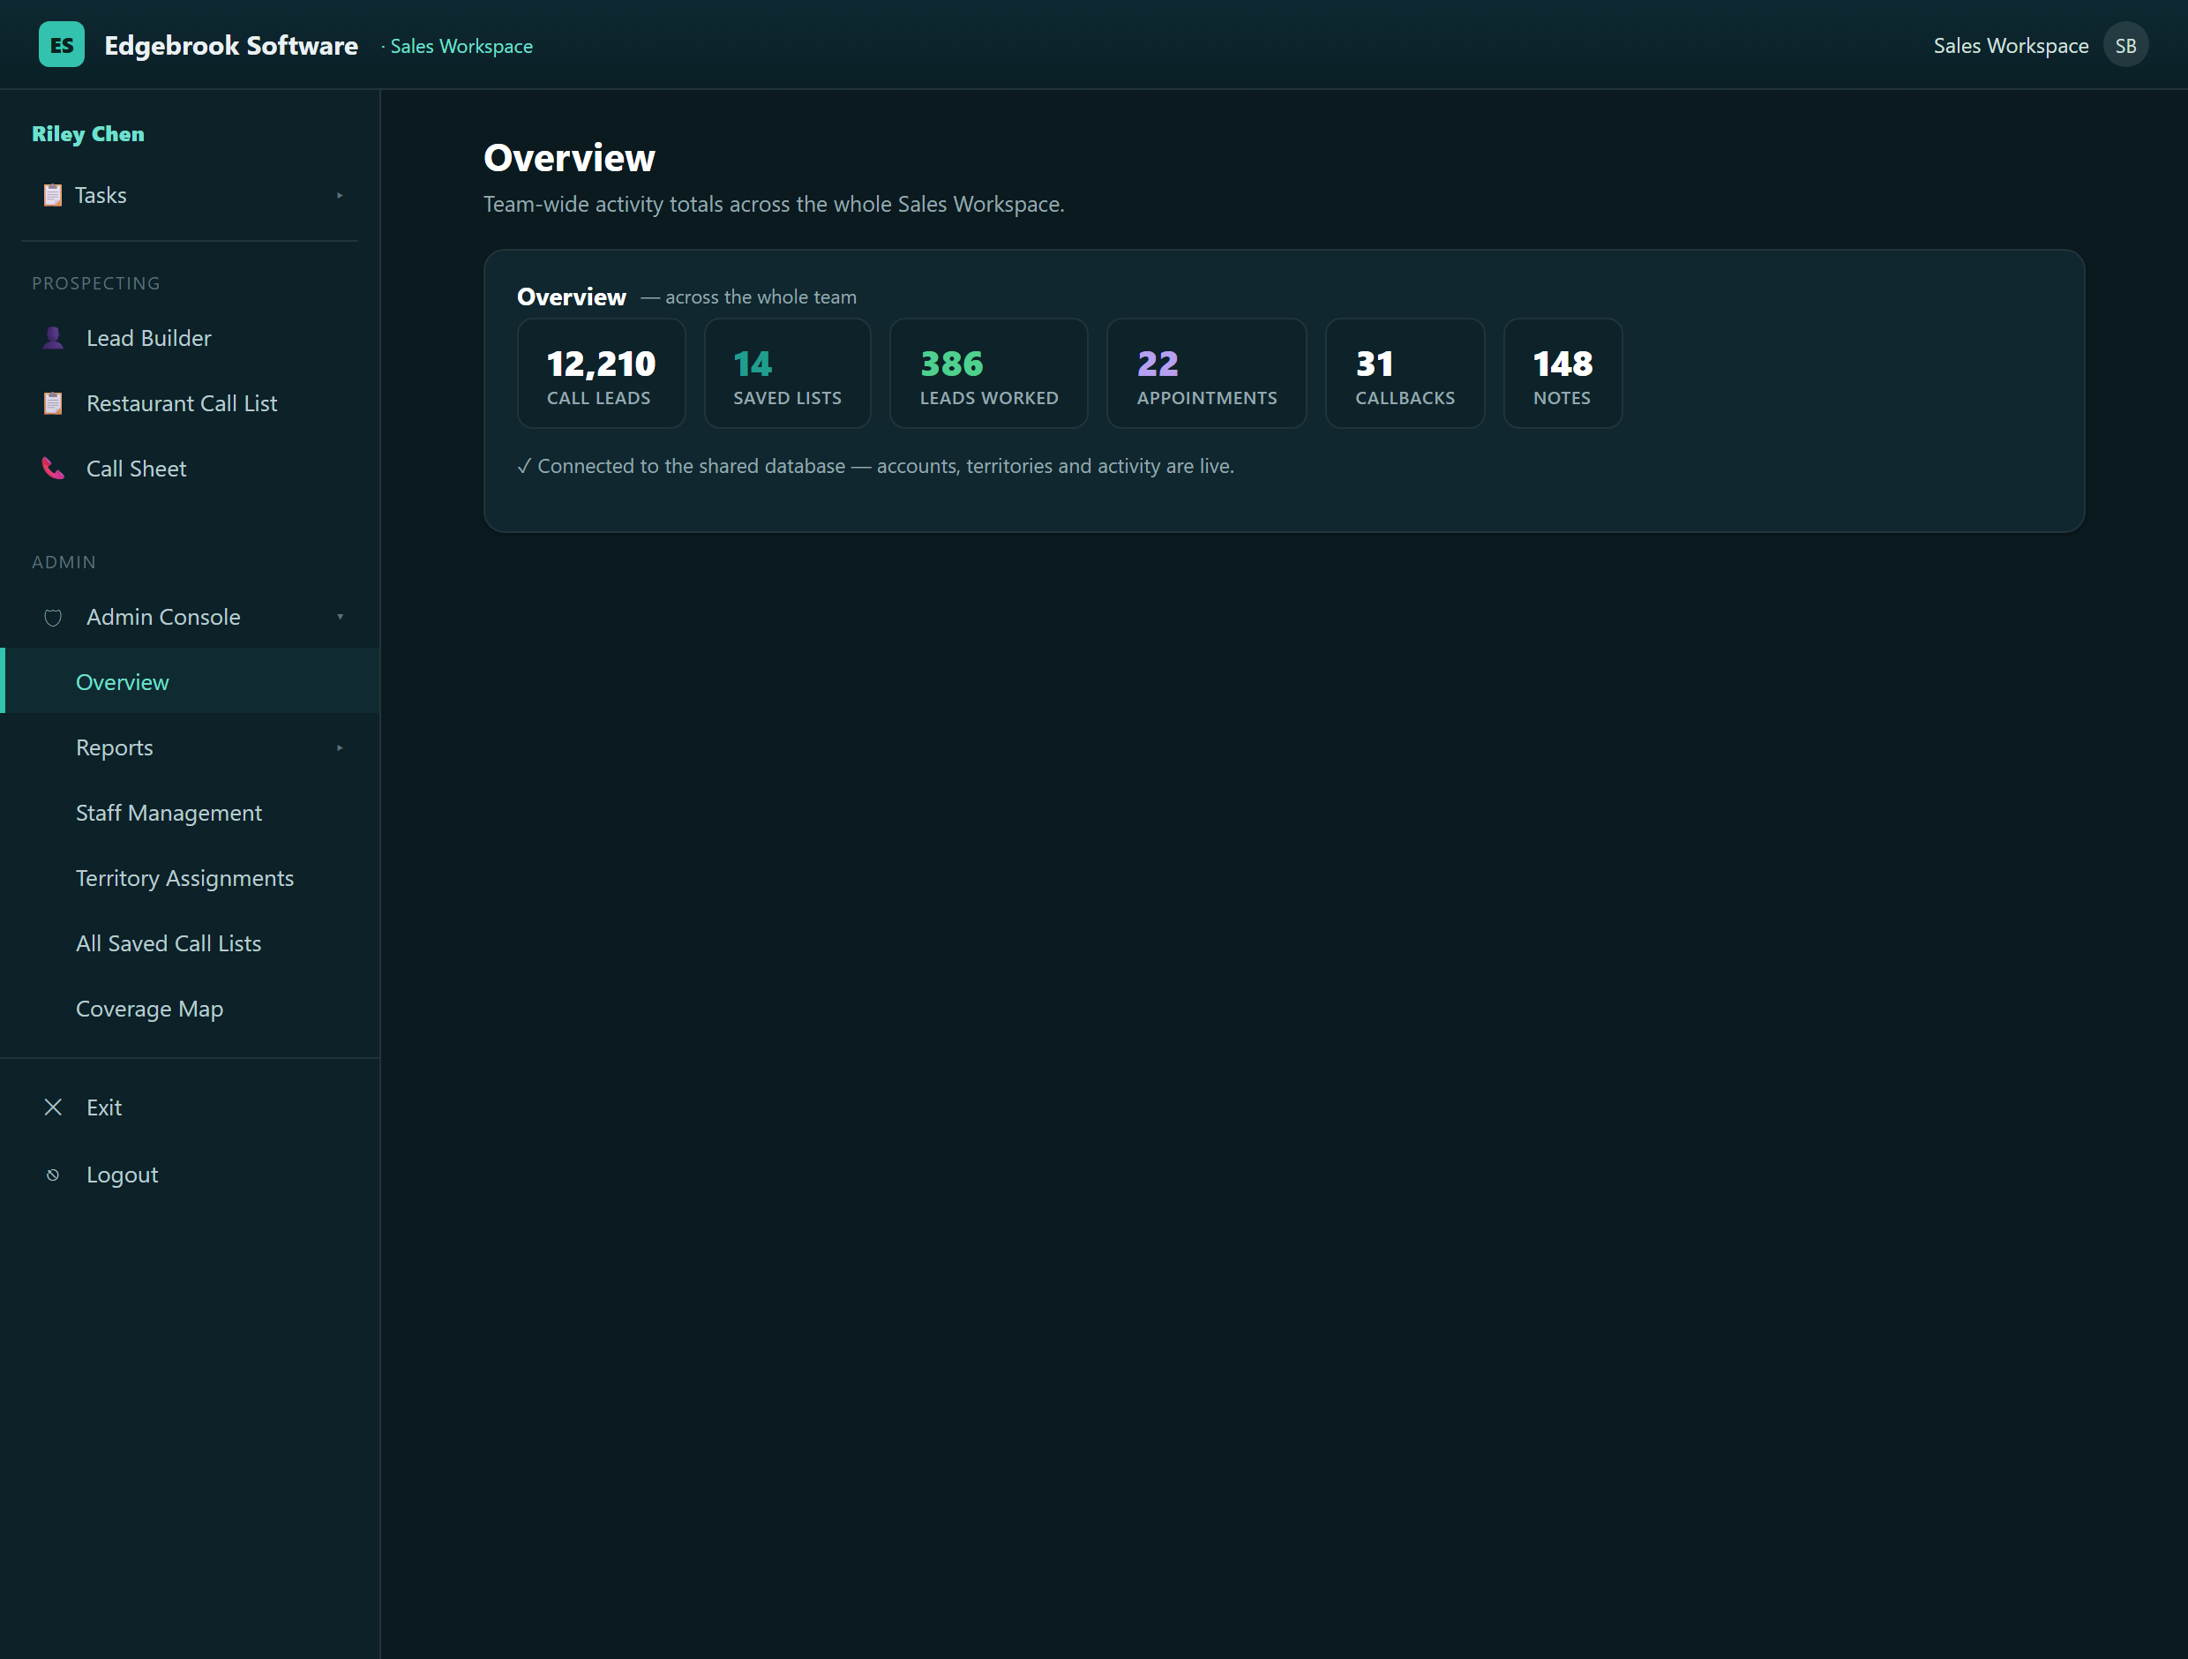This screenshot has height=1659, width=2188.
Task: Open the Coverage Map page
Action: [190, 1009]
